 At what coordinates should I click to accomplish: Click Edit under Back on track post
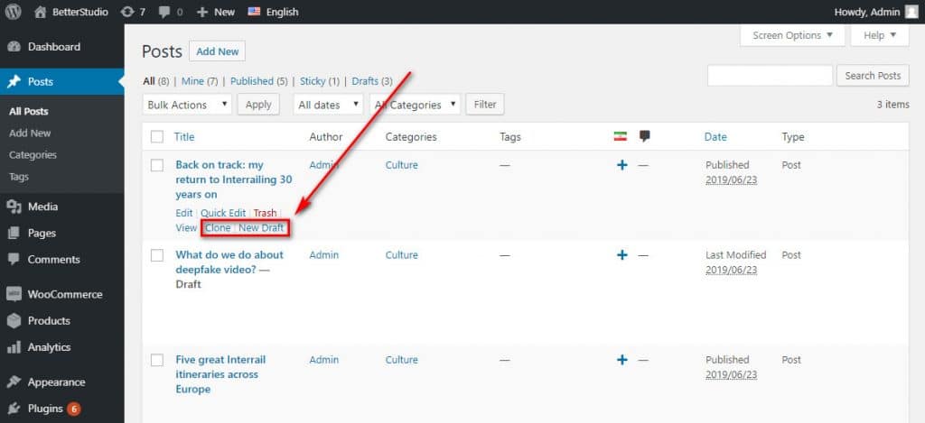(184, 213)
